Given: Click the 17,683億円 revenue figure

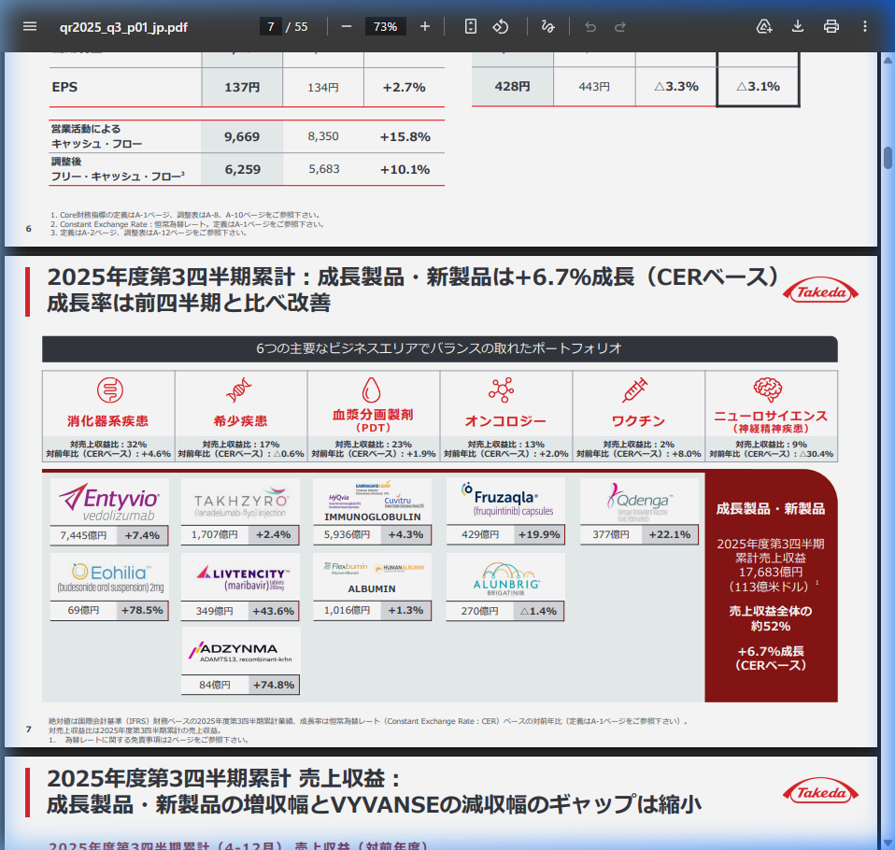Looking at the screenshot, I should coord(771,572).
